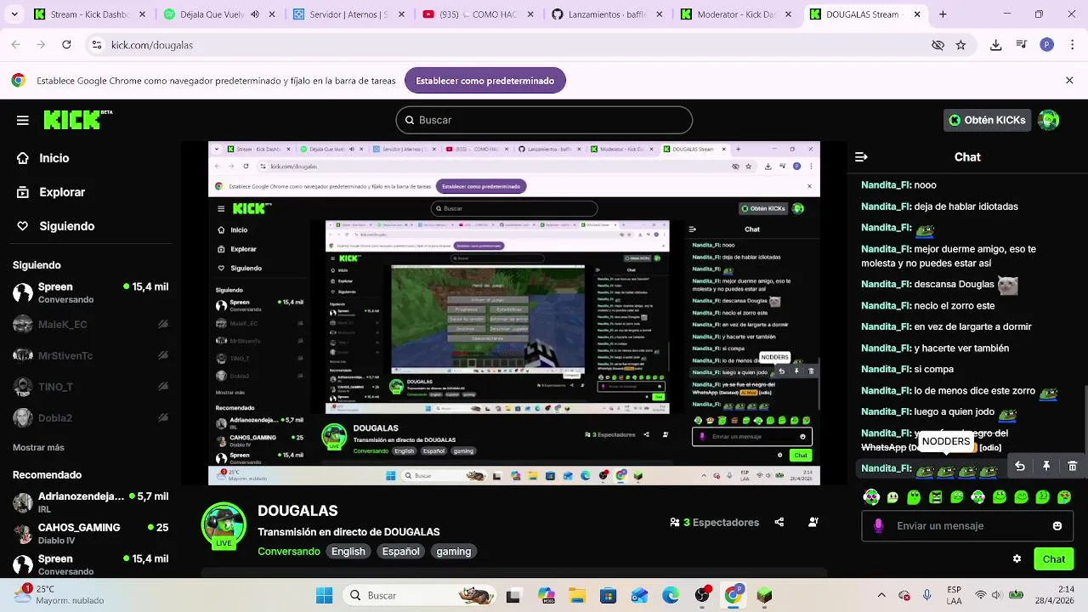Open Minecraft grass block in the taskbar
The image size is (1088, 612).
click(764, 595)
